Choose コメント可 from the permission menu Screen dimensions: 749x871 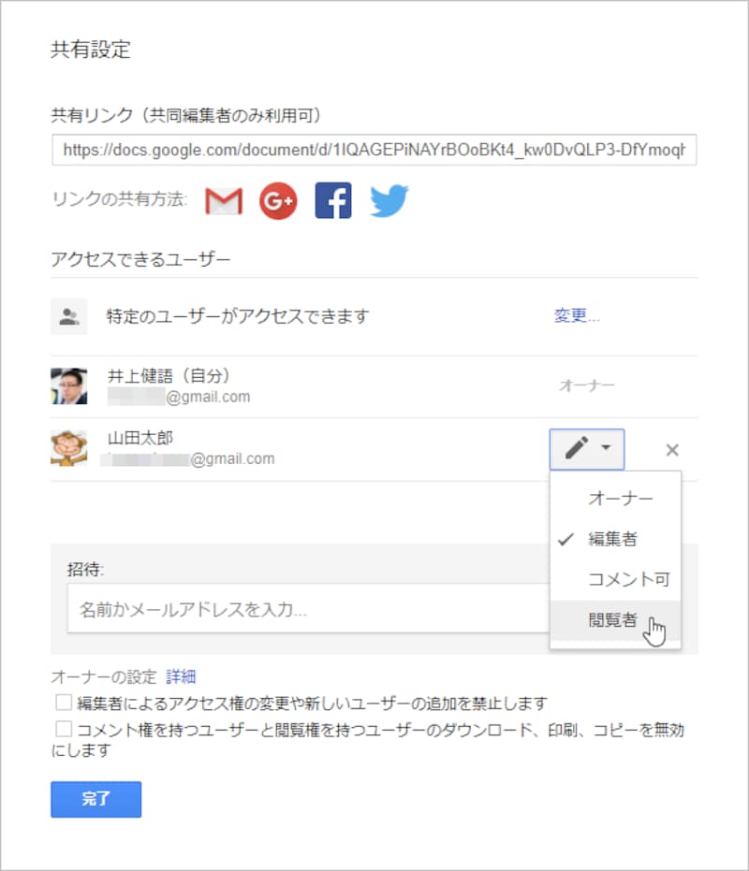point(627,579)
